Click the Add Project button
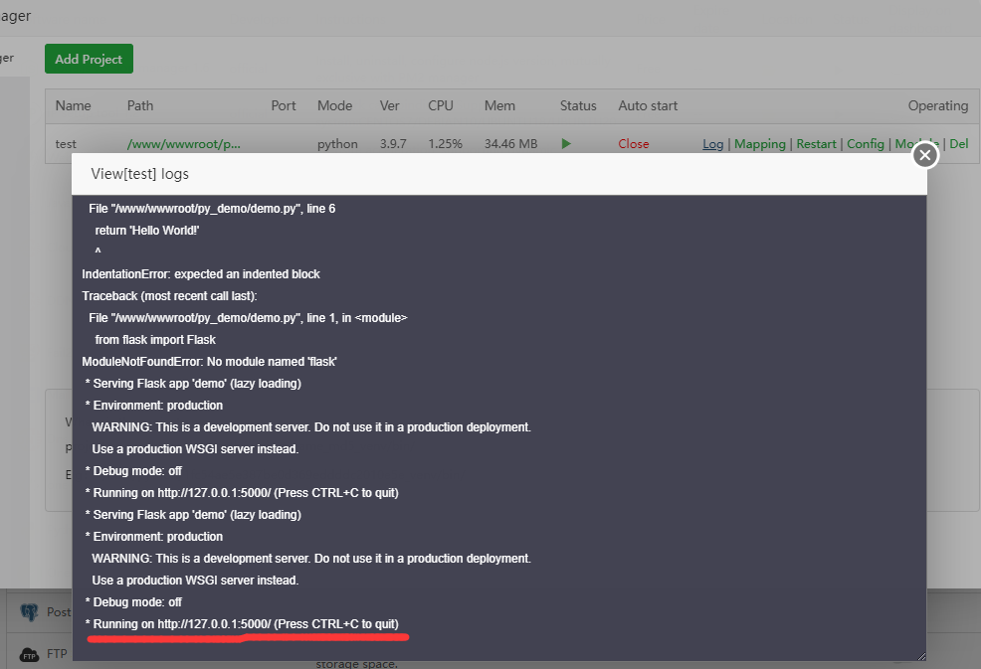Image resolution: width=981 pixels, height=669 pixels. (88, 58)
